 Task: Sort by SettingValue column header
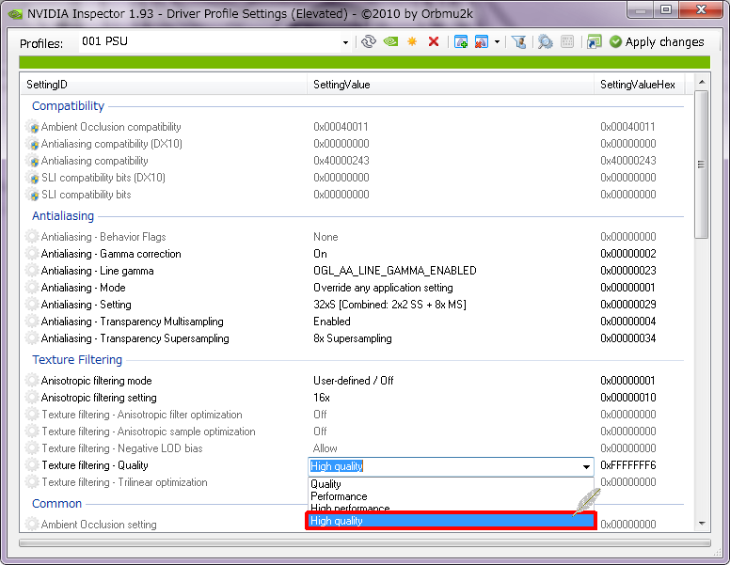(451, 85)
